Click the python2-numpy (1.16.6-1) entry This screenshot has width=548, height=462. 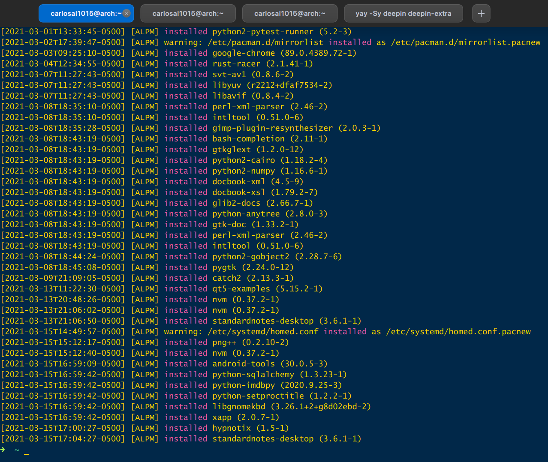click(x=270, y=171)
